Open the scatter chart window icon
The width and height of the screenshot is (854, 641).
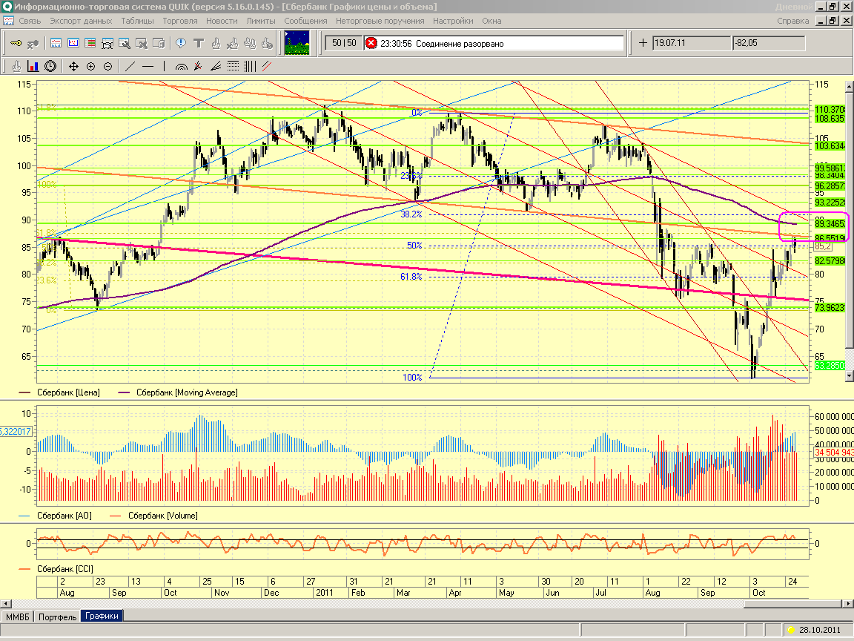(x=73, y=43)
